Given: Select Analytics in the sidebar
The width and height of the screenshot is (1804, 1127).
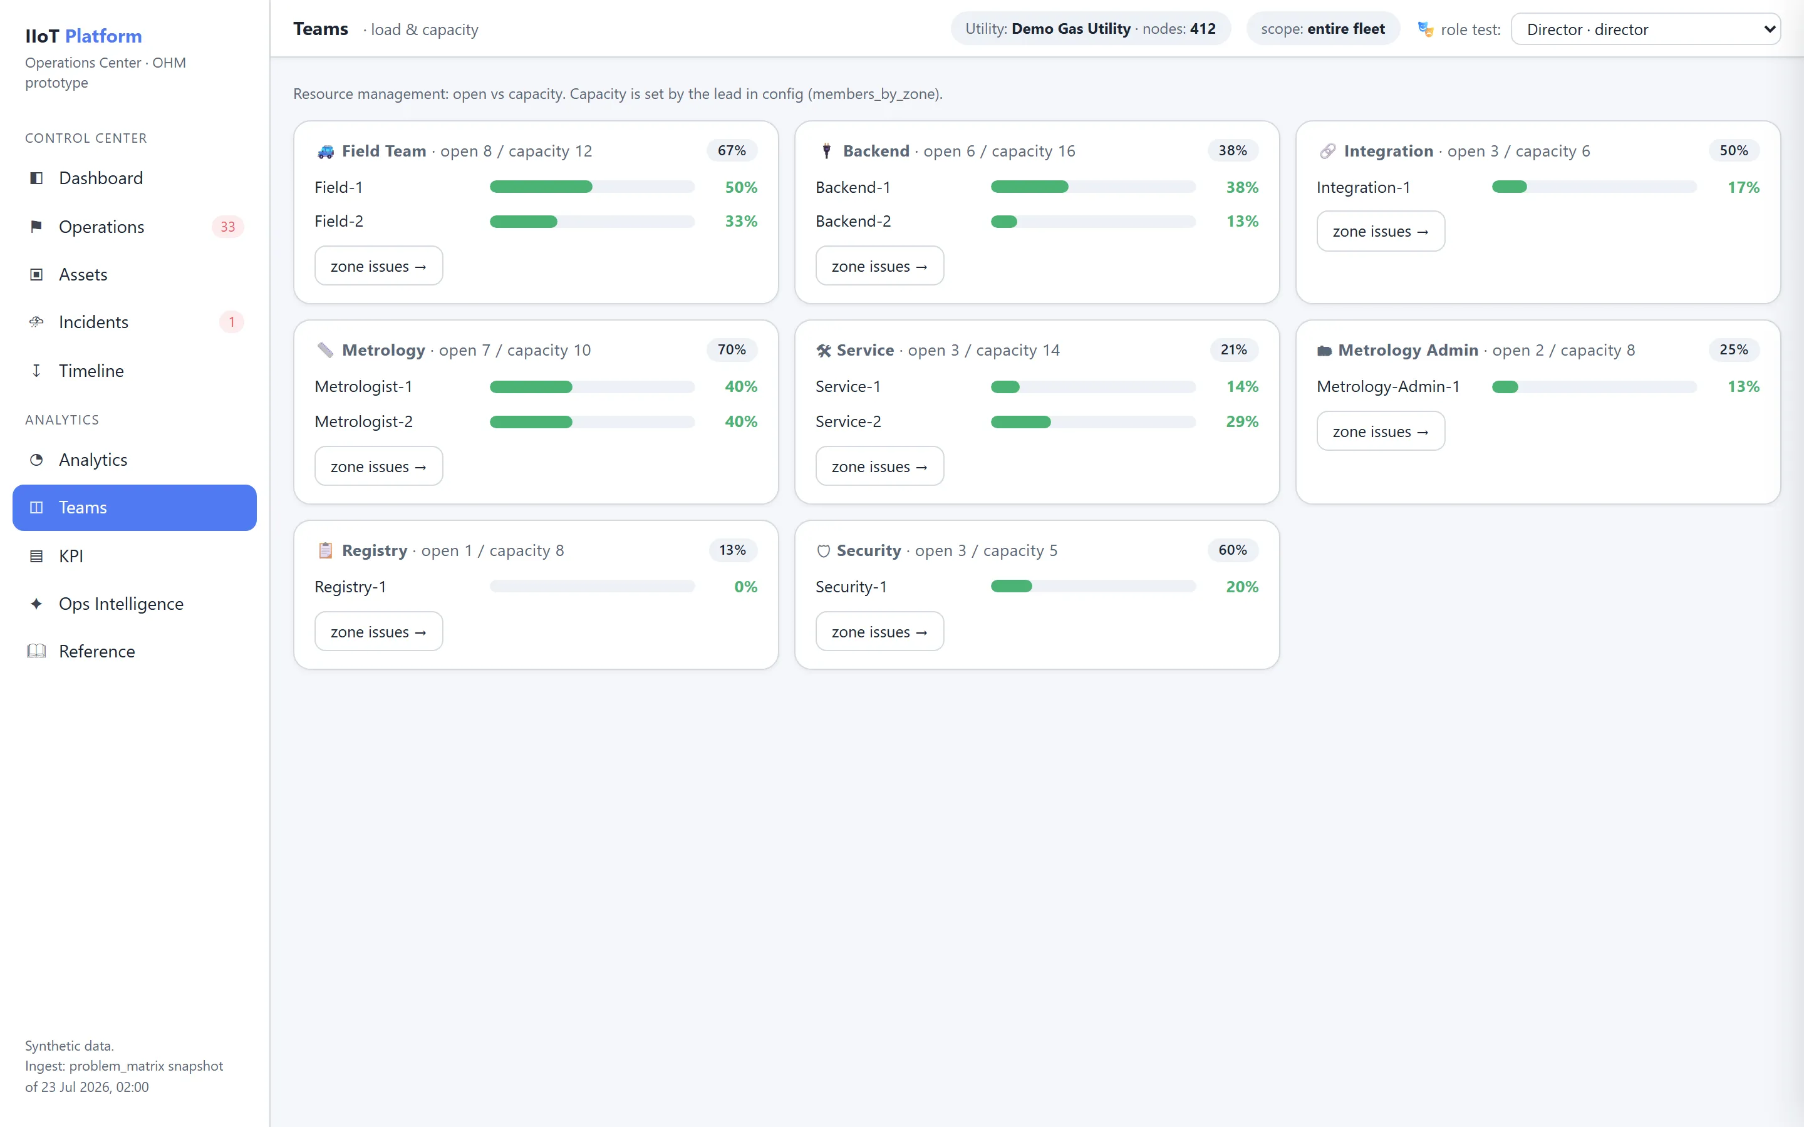Looking at the screenshot, I should click(134, 460).
